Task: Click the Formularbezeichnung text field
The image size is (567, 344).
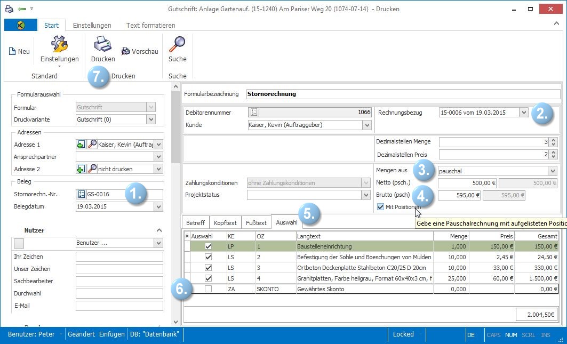Action: (403, 94)
